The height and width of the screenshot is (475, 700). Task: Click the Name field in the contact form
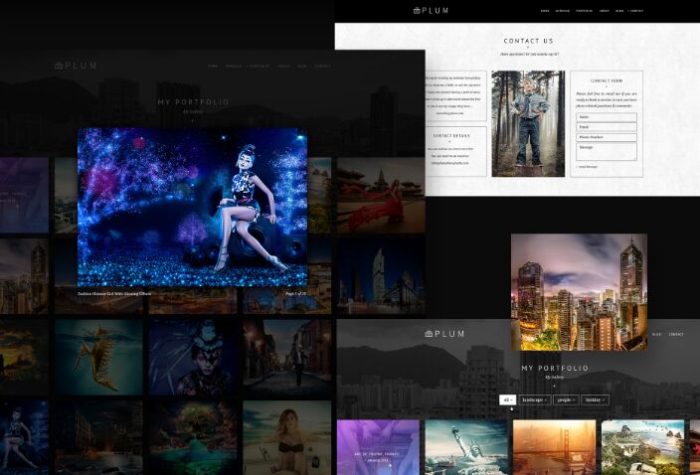(607, 117)
